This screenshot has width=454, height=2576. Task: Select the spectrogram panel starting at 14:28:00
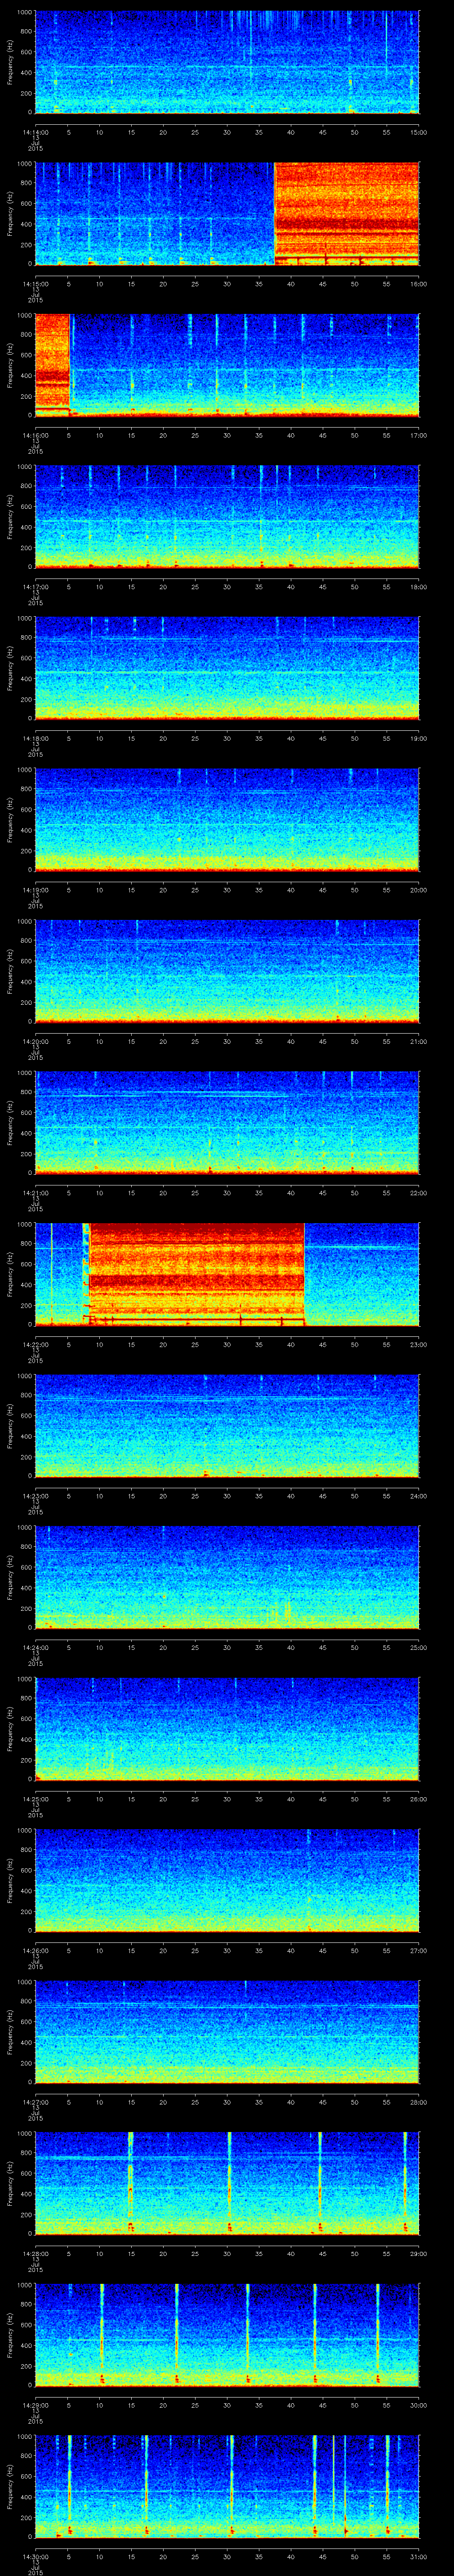pyautogui.click(x=227, y=2184)
